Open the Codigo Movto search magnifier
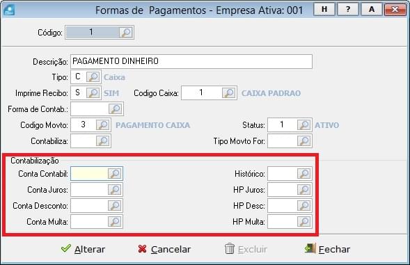410x265 pixels. [x=103, y=125]
